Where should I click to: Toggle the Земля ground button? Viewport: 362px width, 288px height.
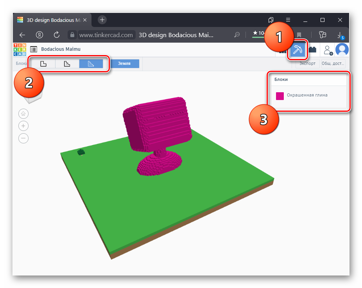(x=124, y=64)
